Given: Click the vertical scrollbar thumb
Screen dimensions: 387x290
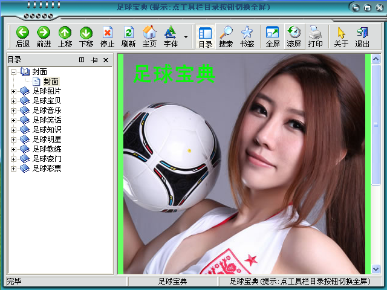Looking at the screenshot, I should (376, 124).
